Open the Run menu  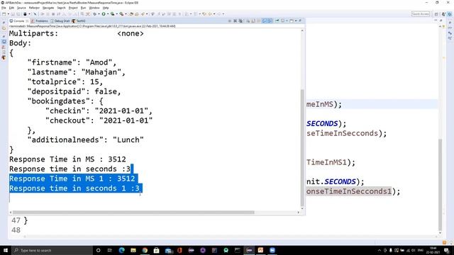pos(83,8)
